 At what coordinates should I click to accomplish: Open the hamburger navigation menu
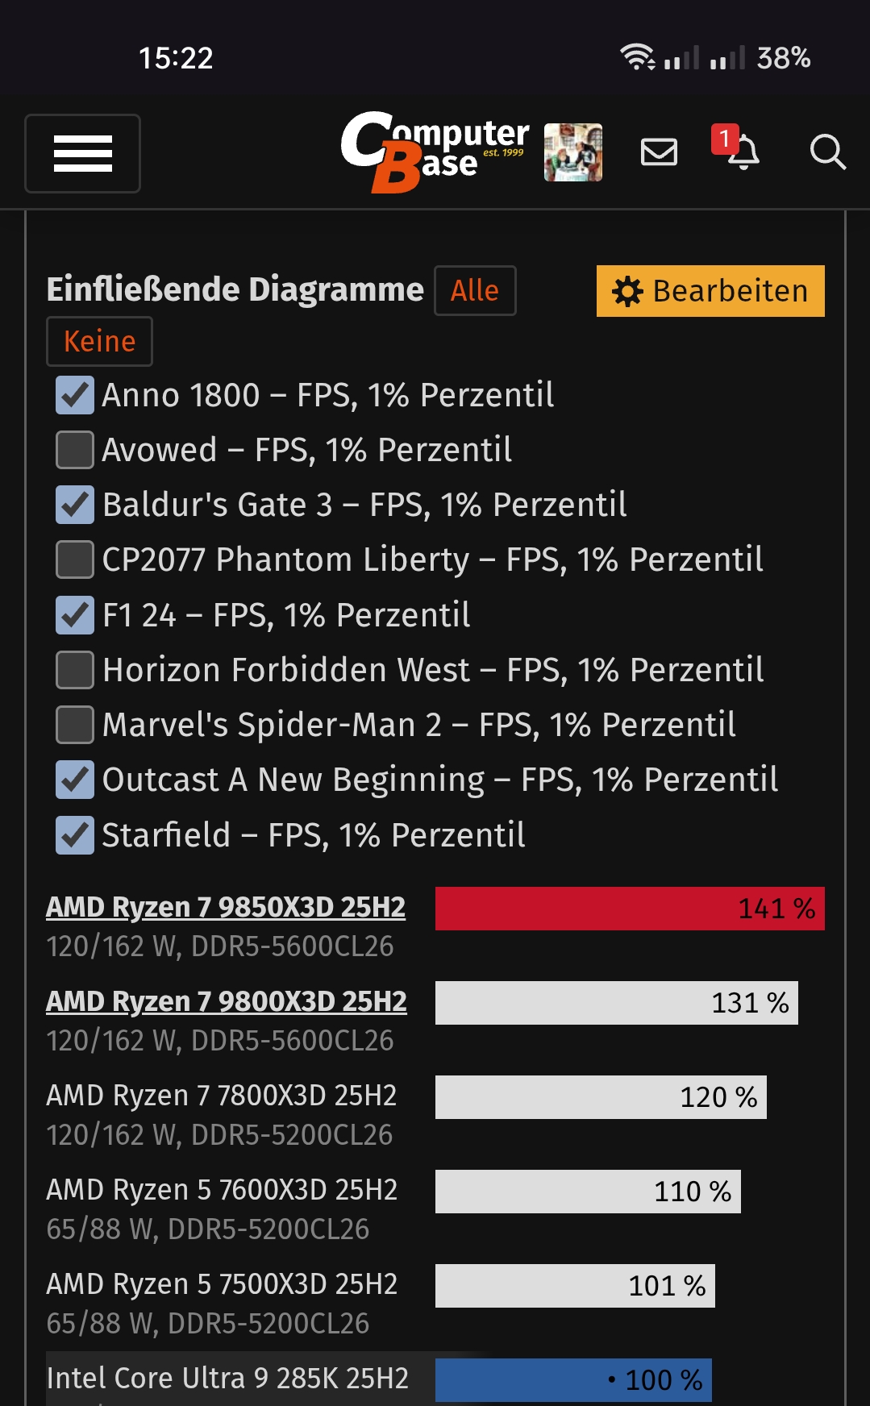(82, 153)
